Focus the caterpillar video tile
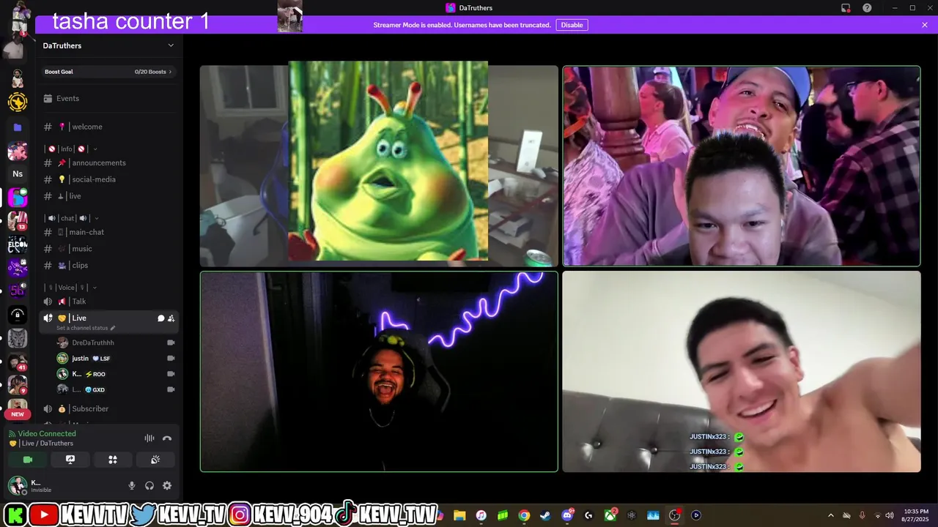Image resolution: width=938 pixels, height=527 pixels. tap(379, 166)
